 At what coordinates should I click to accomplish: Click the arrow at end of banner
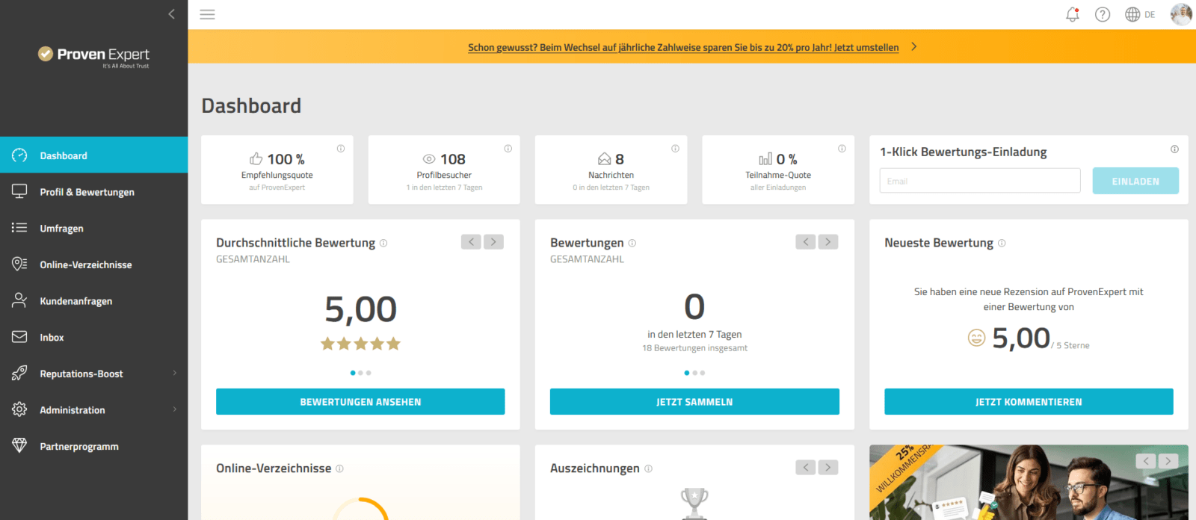tap(913, 46)
